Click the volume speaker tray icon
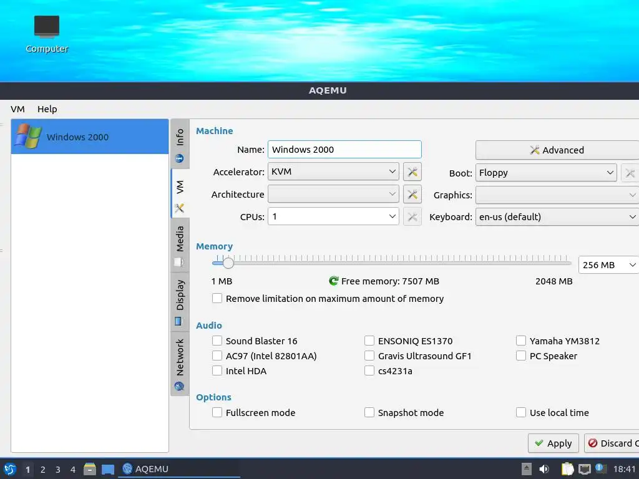The width and height of the screenshot is (639, 479). (544, 469)
